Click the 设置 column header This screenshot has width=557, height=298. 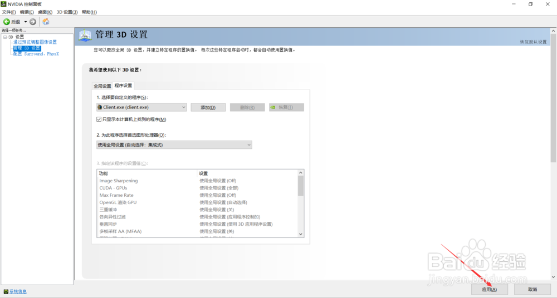click(x=247, y=173)
